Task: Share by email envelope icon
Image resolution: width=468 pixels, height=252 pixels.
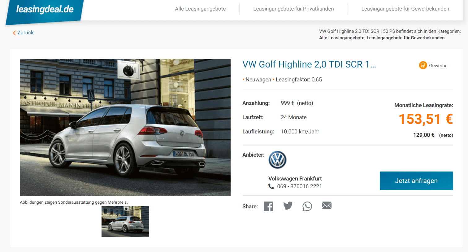Action: (327, 205)
